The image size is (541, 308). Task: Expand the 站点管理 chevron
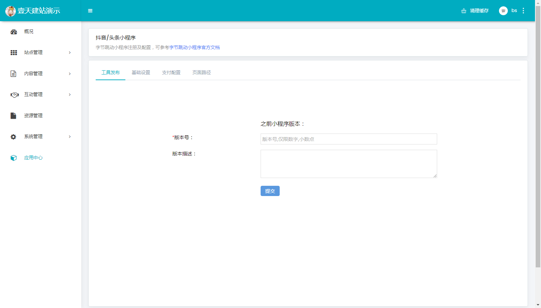point(70,53)
